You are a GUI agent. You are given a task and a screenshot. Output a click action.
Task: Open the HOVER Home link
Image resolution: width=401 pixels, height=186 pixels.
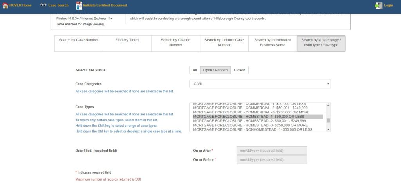point(20,5)
